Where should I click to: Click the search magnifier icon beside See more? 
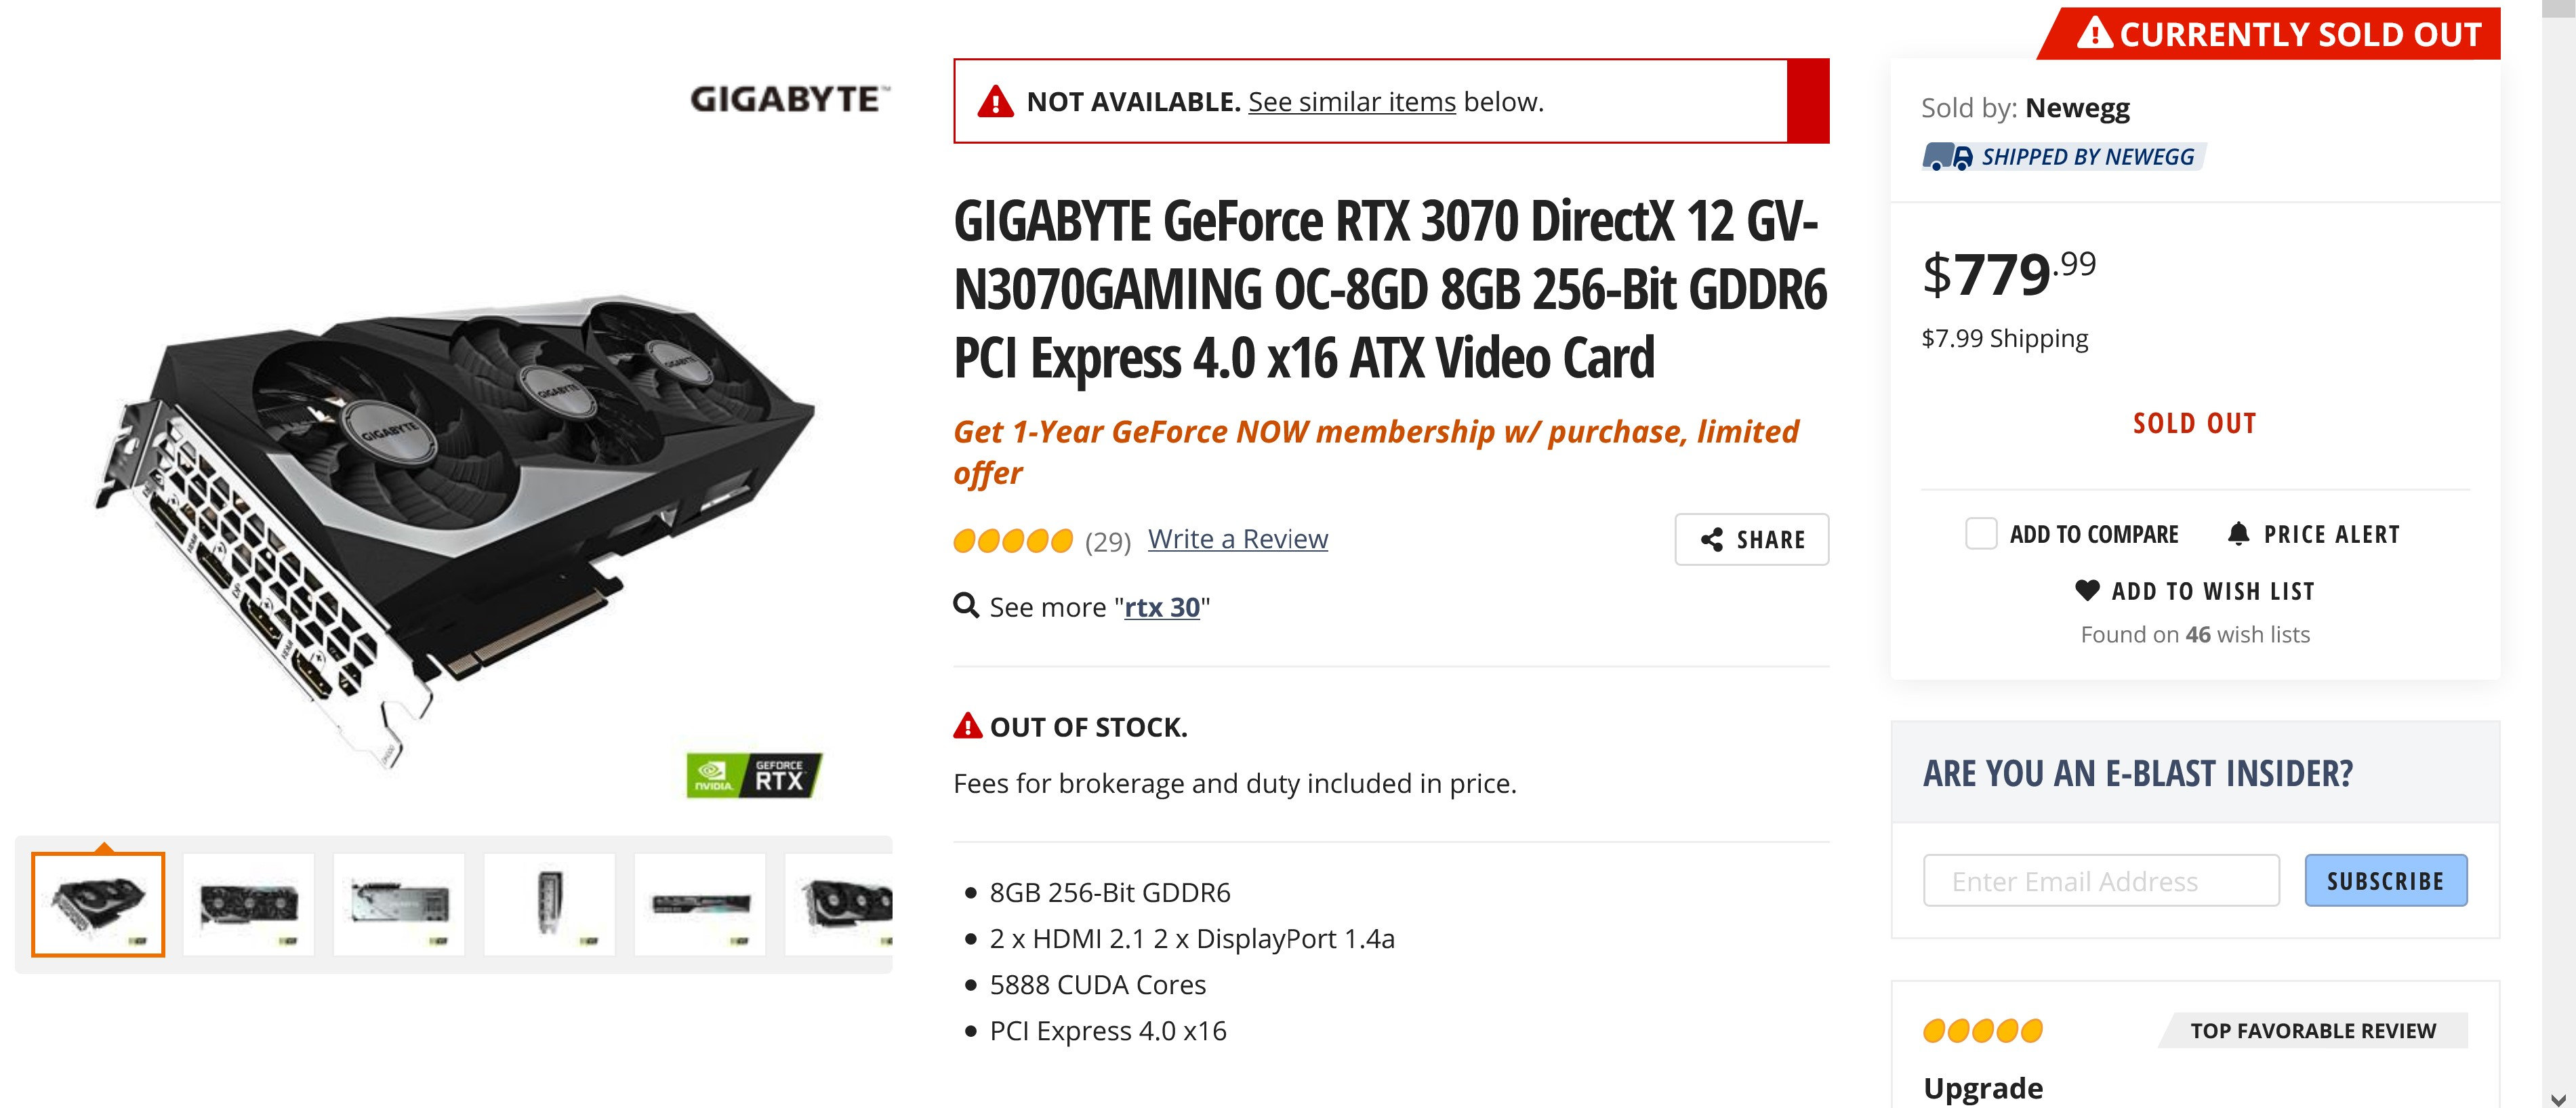click(x=965, y=606)
